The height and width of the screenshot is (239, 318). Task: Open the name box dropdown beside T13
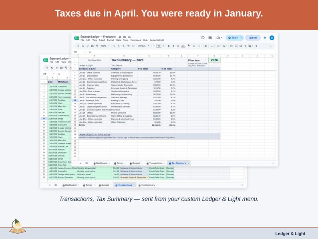(x=85, y=52)
